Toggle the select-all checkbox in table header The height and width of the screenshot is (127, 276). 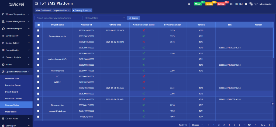click(x=39, y=25)
